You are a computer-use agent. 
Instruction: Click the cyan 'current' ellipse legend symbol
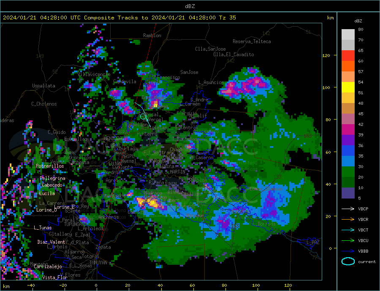coord(348,261)
